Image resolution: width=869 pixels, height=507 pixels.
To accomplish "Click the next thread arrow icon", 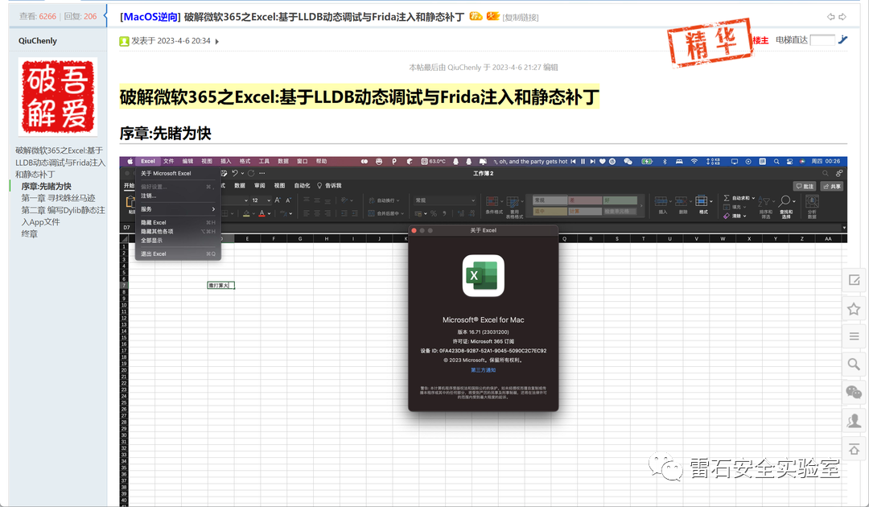I will (842, 17).
